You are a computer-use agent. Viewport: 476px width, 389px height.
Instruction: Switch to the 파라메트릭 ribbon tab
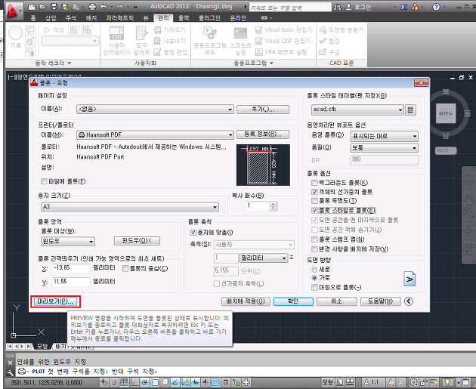point(119,18)
